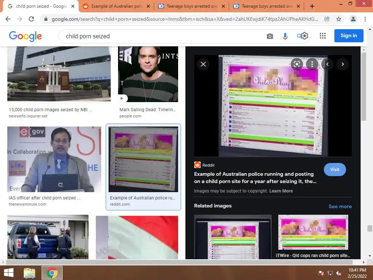Click the Learn More copyright link

[281, 191]
